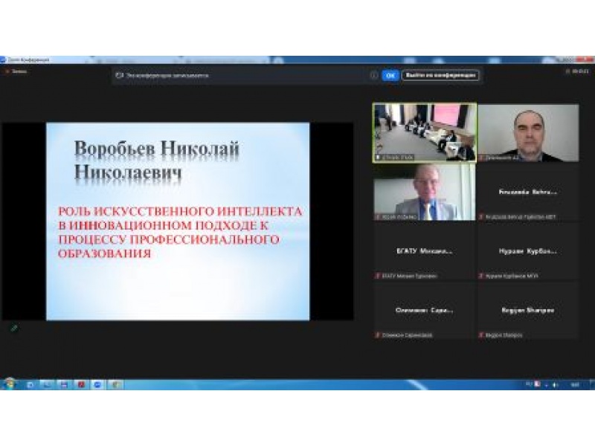
Task: Click the muted mic icon on Нурали tile
Action: [x=482, y=276]
